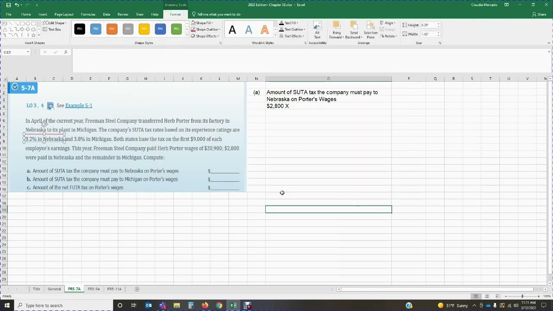This screenshot has height=311, width=553.
Task: Open the Rotate dropdown
Action: click(388, 36)
